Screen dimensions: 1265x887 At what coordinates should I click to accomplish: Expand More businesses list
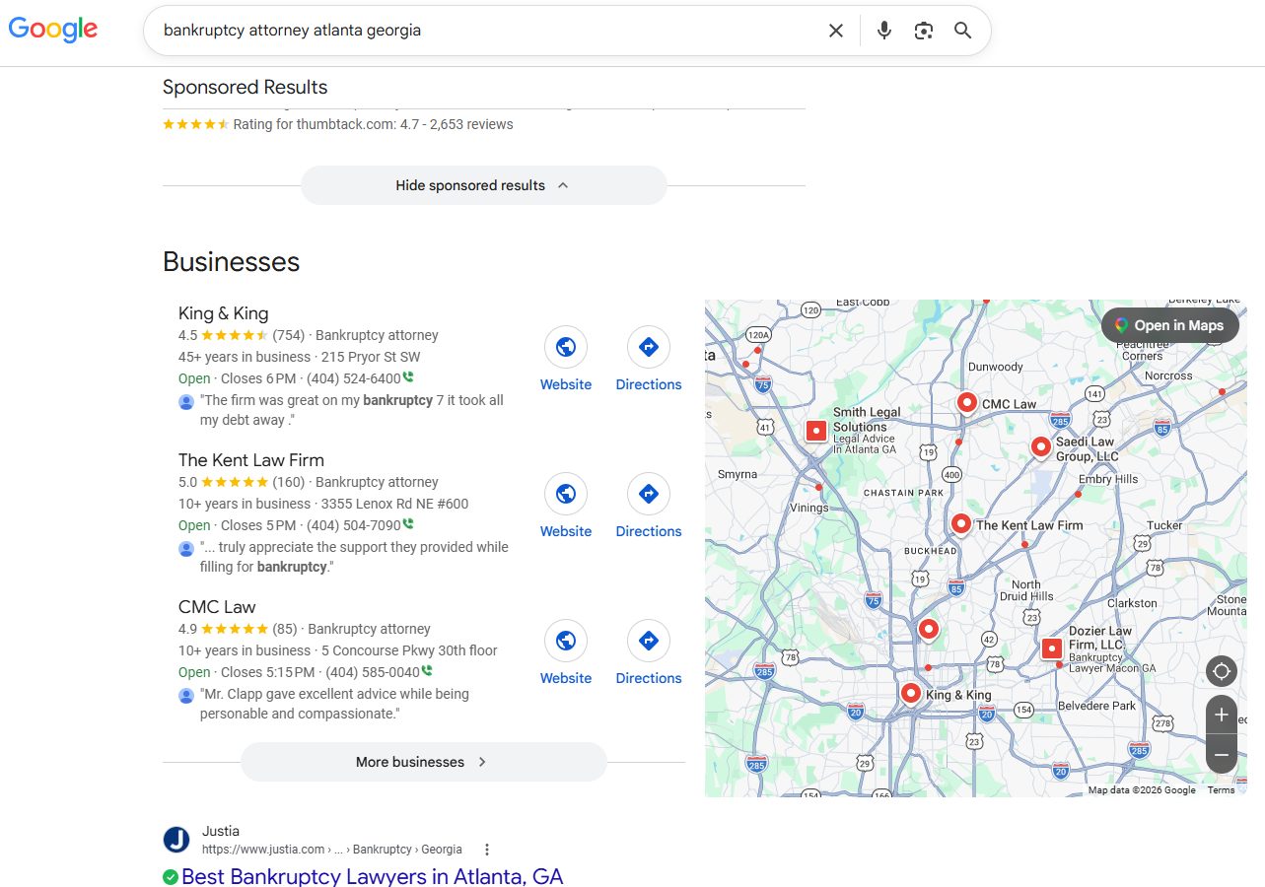tap(423, 762)
